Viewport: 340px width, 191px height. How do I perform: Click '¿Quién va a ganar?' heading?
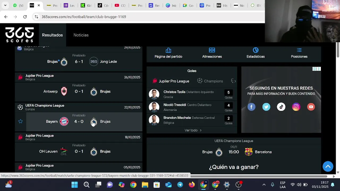click(234, 167)
